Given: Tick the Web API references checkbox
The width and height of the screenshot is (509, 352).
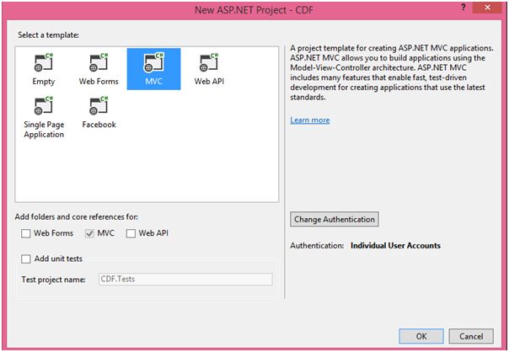Looking at the screenshot, I should tap(131, 233).
